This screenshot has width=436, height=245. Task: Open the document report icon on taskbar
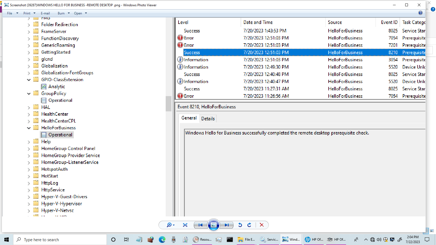185,240
